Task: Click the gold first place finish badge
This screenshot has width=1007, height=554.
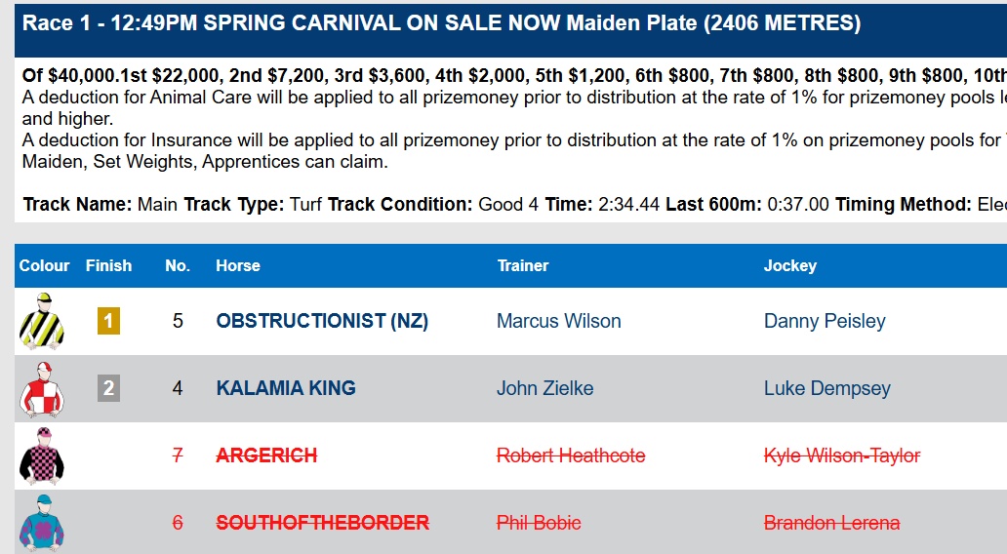Action: [x=108, y=321]
